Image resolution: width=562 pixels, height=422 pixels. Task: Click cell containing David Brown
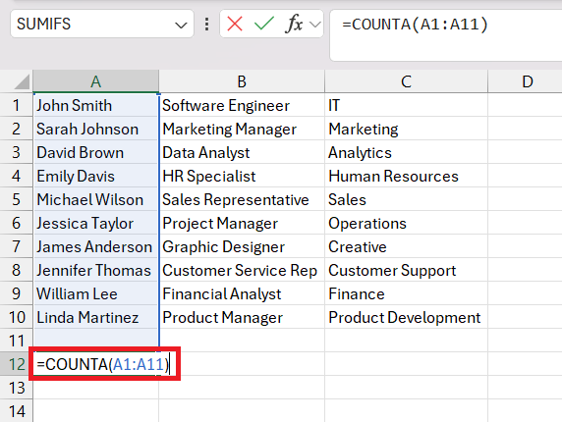(96, 152)
